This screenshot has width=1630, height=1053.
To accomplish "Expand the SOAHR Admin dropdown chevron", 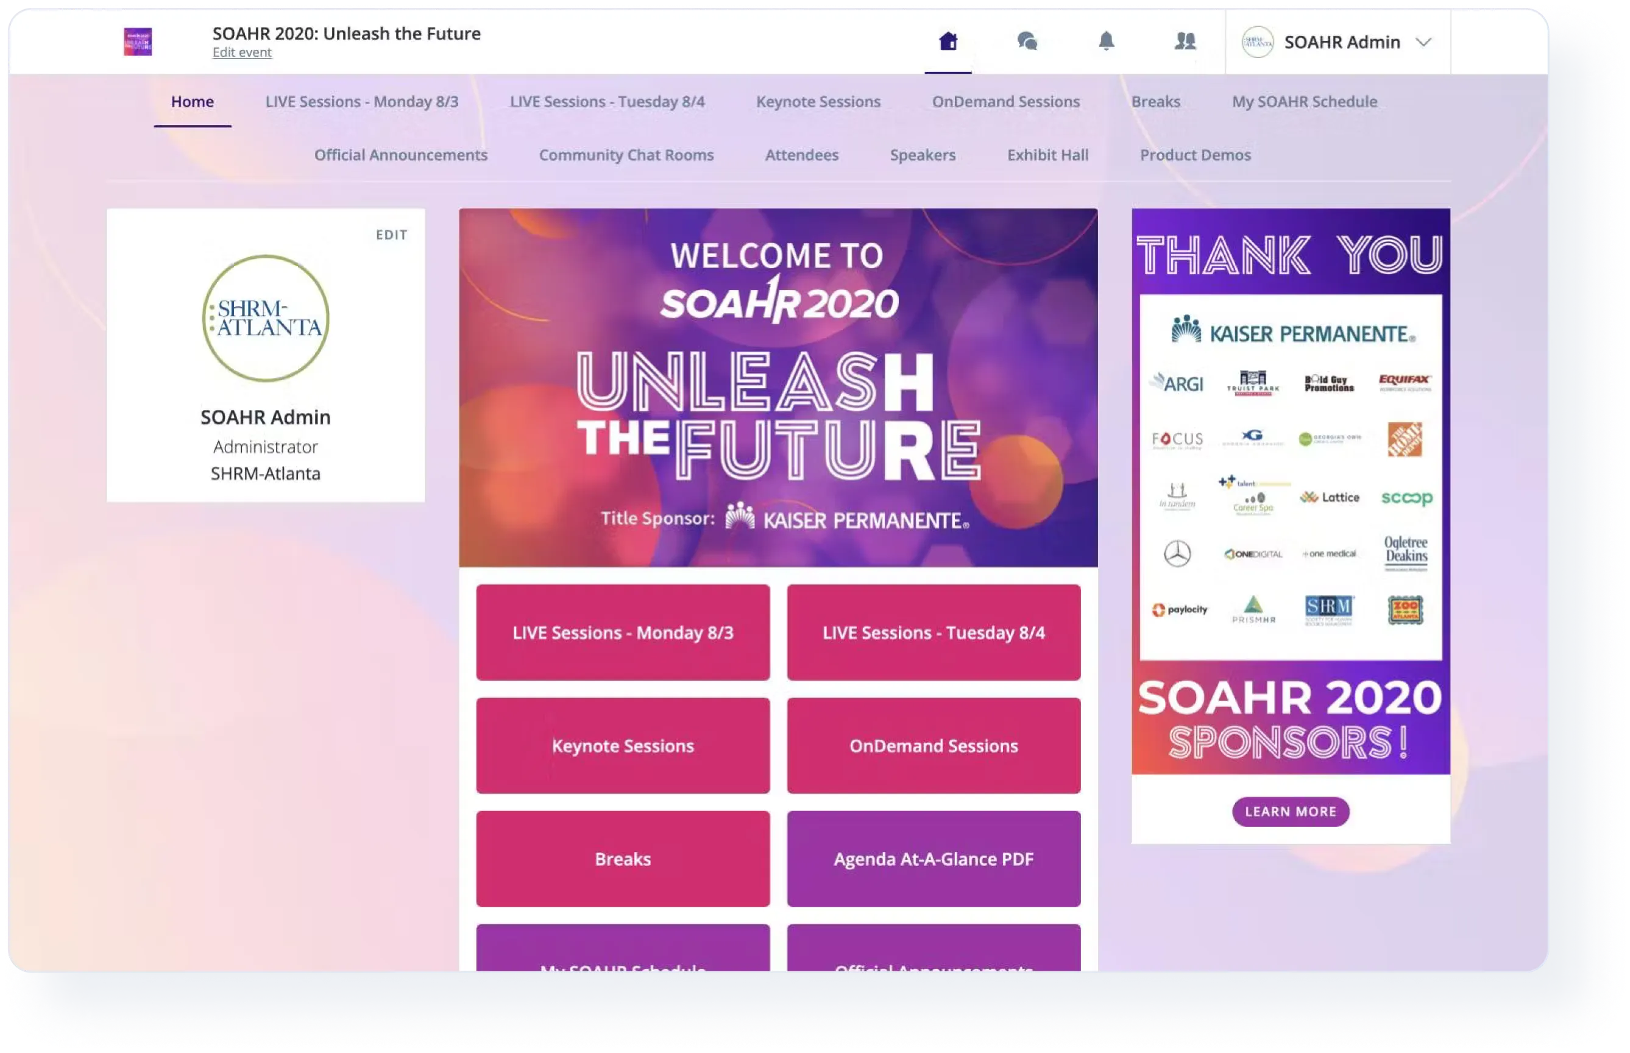I will click(1423, 41).
